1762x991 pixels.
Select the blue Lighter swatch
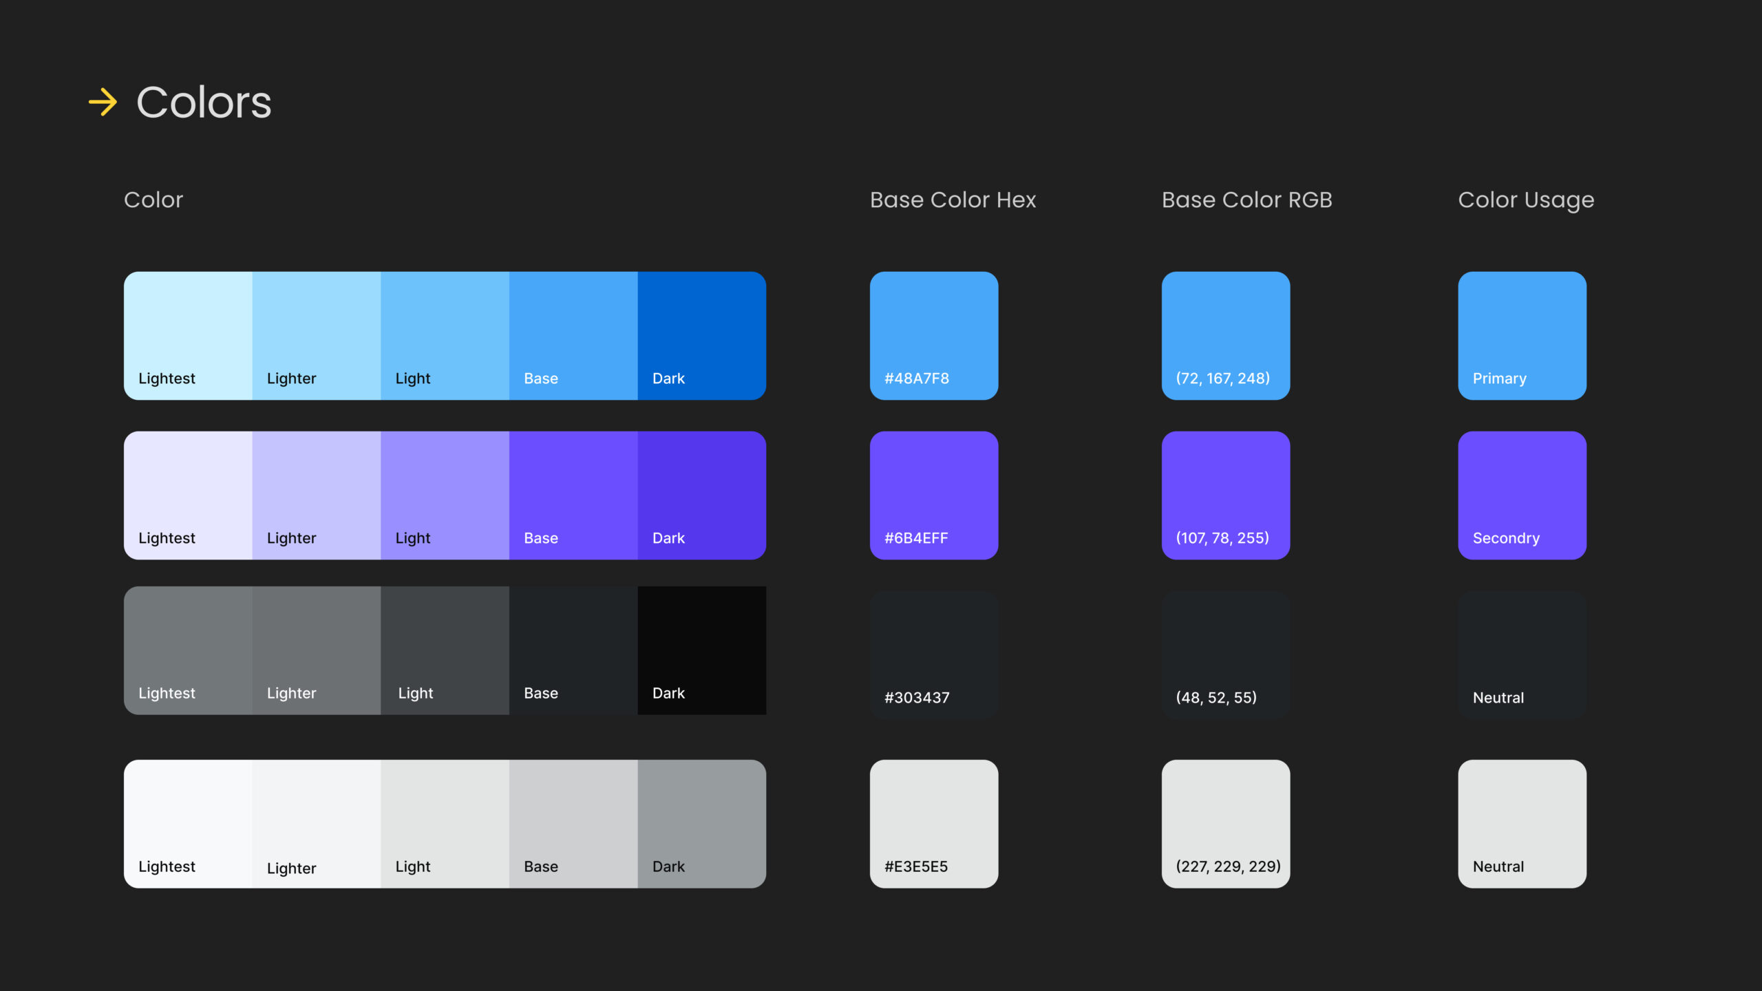pos(317,336)
